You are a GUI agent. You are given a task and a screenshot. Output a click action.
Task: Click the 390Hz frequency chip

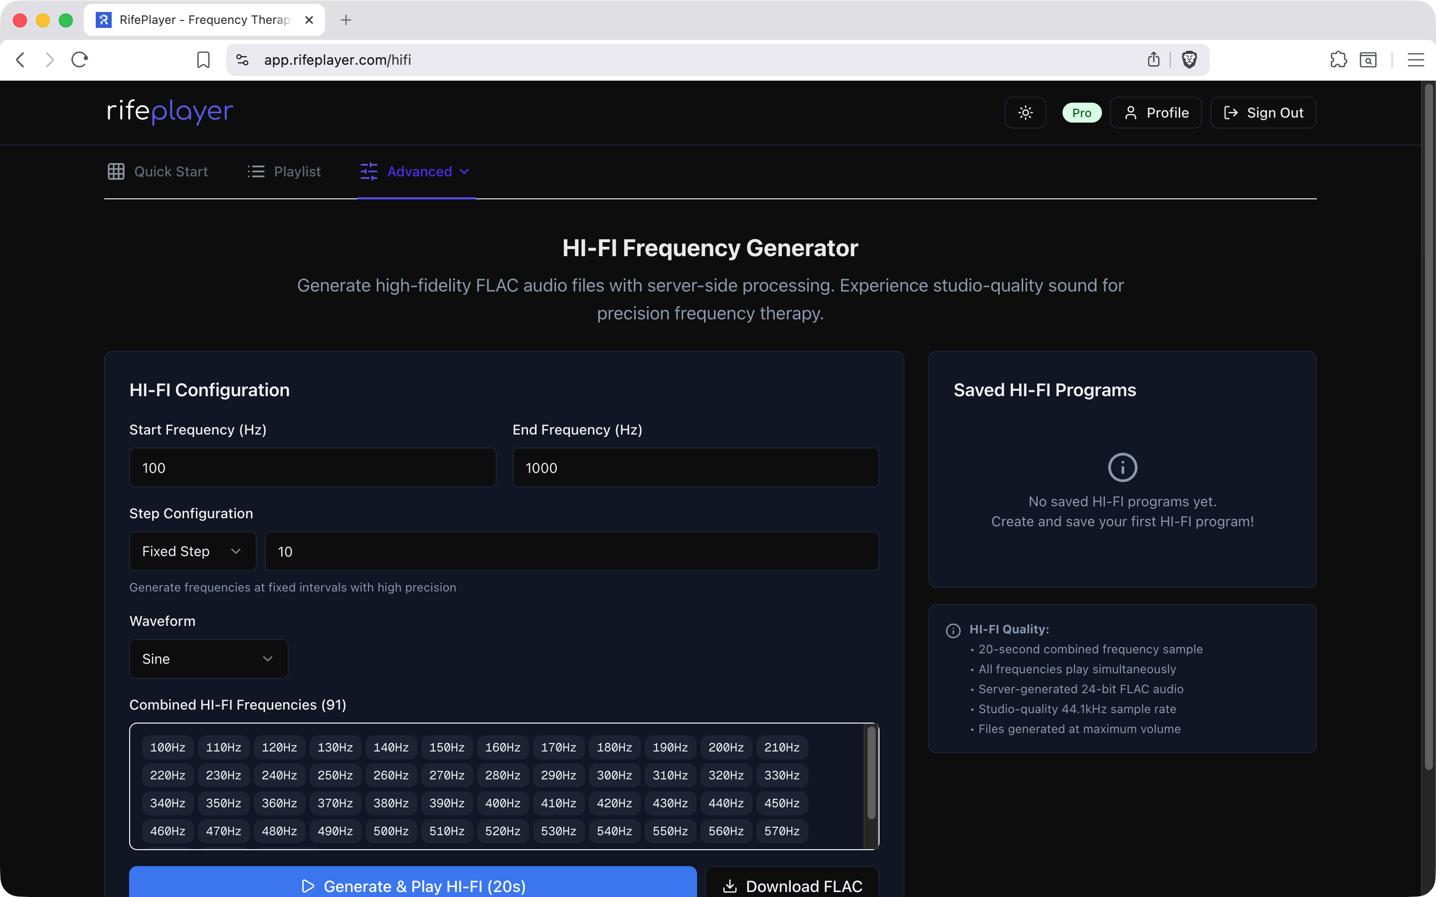[x=446, y=803]
